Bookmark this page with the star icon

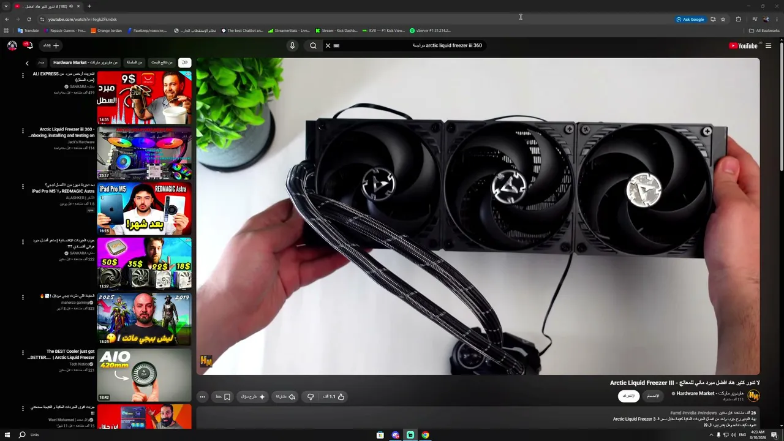click(723, 19)
